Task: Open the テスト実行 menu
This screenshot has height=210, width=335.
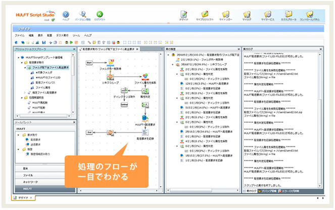Action: coord(63,36)
